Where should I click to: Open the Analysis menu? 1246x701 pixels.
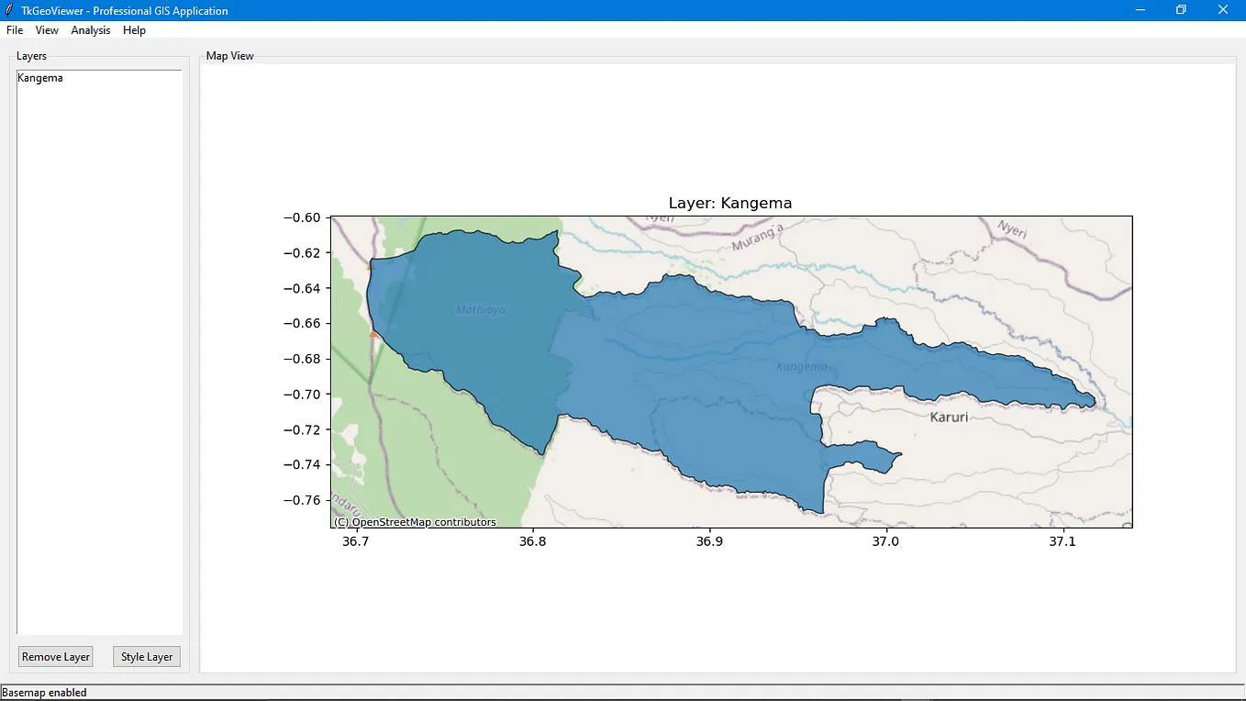(x=90, y=29)
